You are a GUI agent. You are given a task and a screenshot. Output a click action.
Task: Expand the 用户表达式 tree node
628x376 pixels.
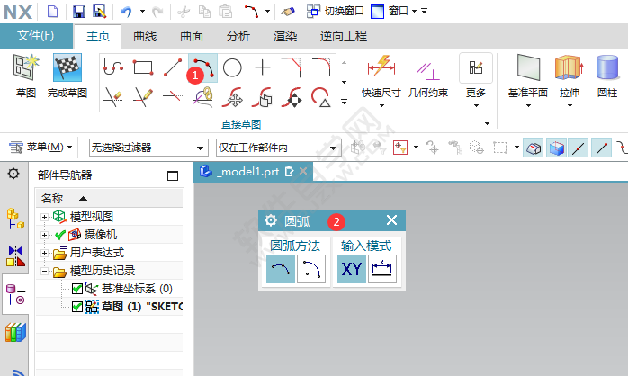[x=44, y=253]
